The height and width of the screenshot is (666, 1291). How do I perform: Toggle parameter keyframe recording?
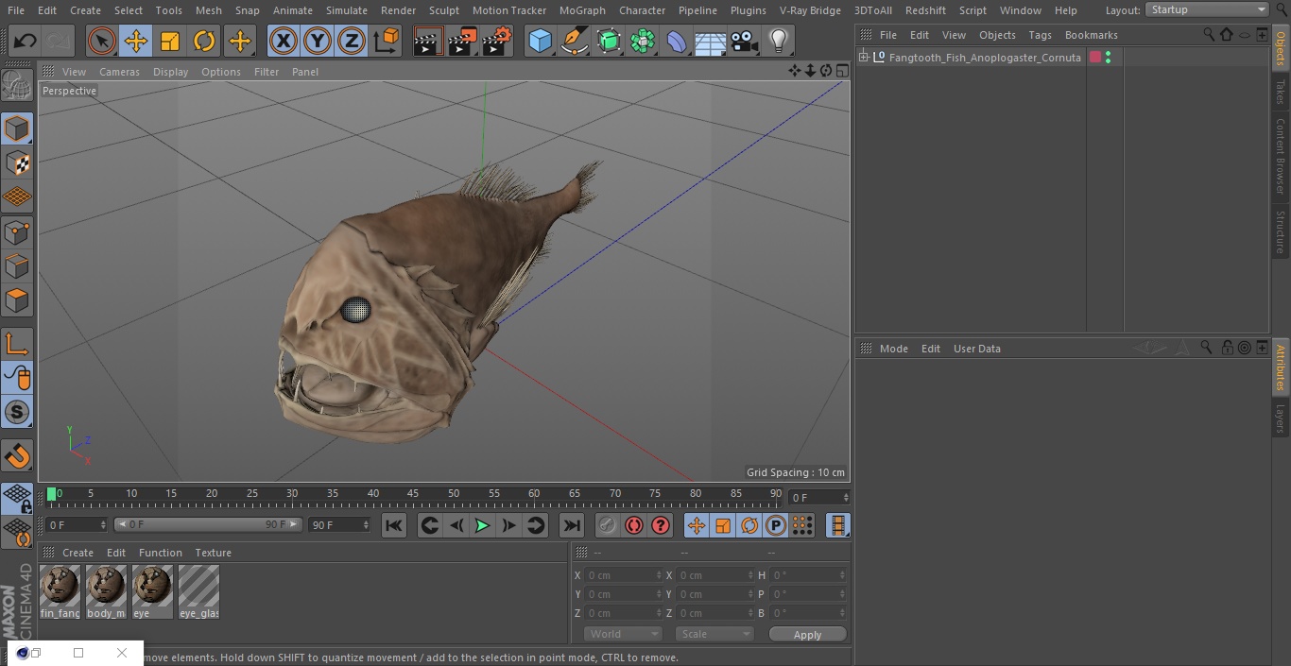click(x=776, y=525)
